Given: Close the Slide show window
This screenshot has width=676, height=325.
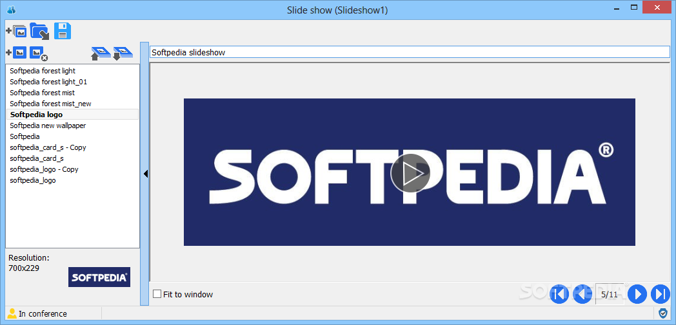Looking at the screenshot, I should coord(657,7).
